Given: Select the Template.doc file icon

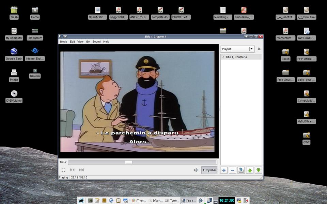Looking at the screenshot, I should pos(160,13).
